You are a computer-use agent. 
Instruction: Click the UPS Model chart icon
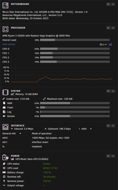click(12, 159)
